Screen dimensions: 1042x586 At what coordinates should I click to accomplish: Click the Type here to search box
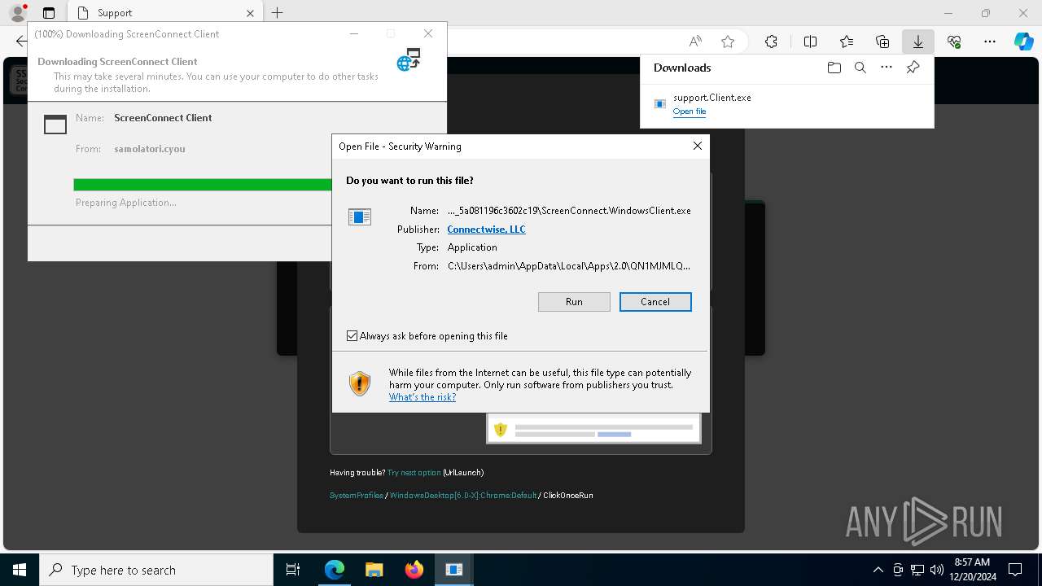pyautogui.click(x=156, y=570)
